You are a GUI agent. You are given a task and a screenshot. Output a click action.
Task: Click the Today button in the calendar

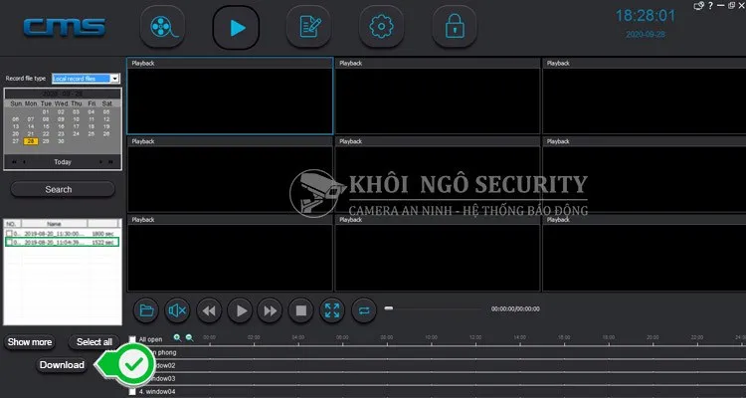pyautogui.click(x=63, y=162)
